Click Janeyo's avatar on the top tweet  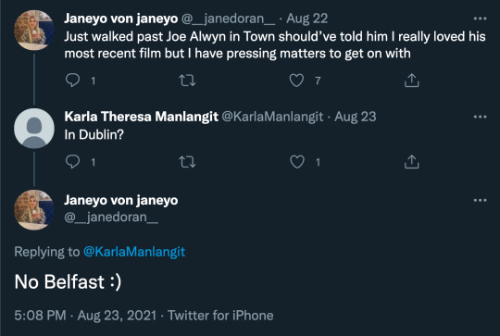coord(34,30)
